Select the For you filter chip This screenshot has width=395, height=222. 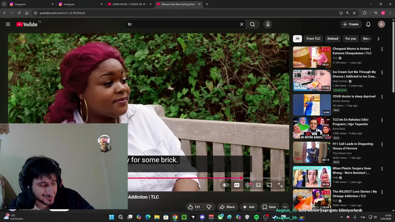[x=351, y=39]
